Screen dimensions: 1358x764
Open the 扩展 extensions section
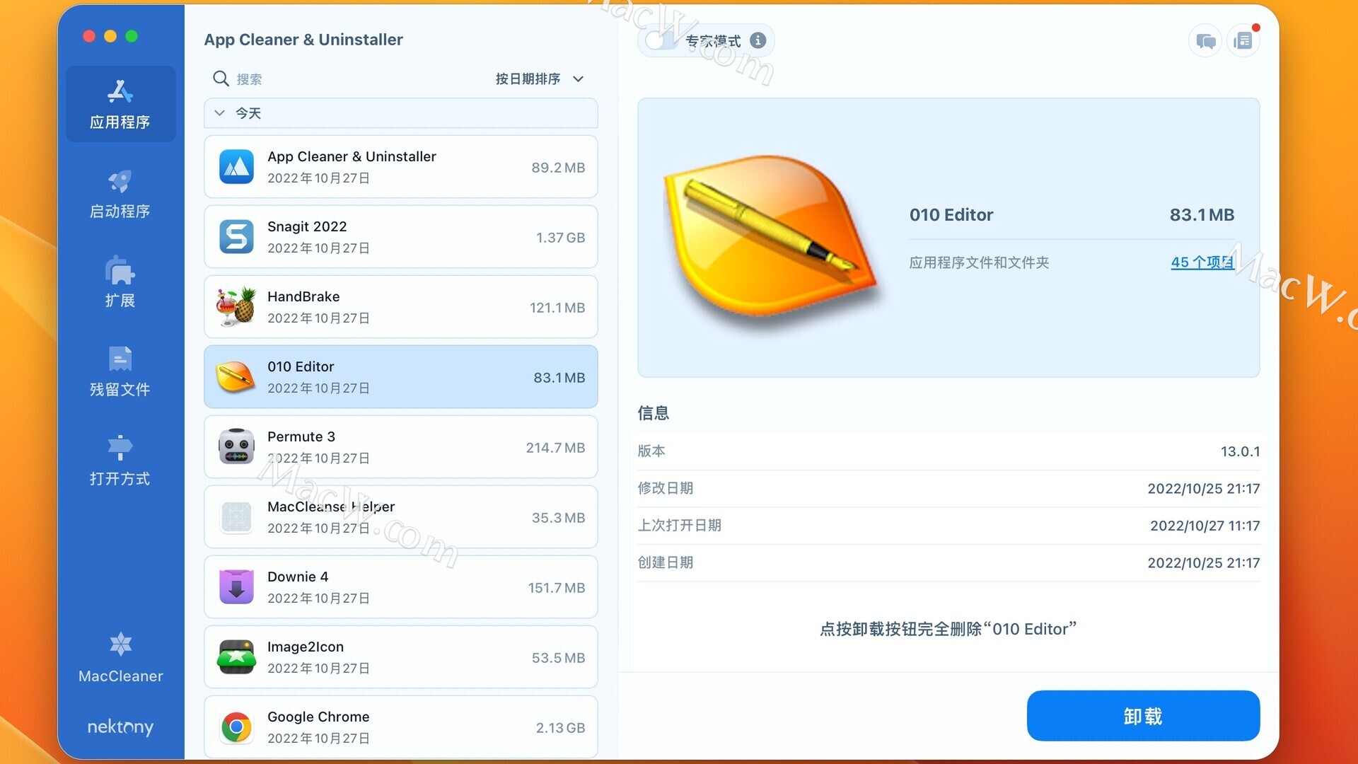(x=120, y=282)
